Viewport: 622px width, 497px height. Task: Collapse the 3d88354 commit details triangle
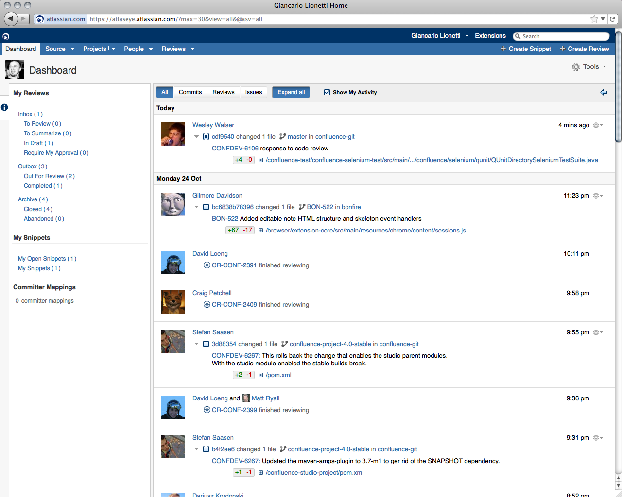pos(196,344)
